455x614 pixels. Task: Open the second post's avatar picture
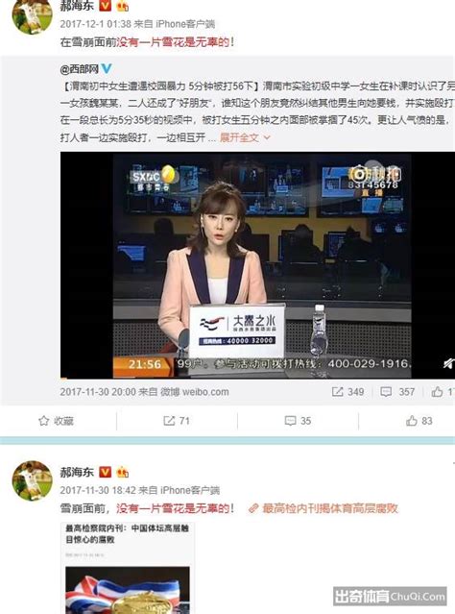[33, 480]
